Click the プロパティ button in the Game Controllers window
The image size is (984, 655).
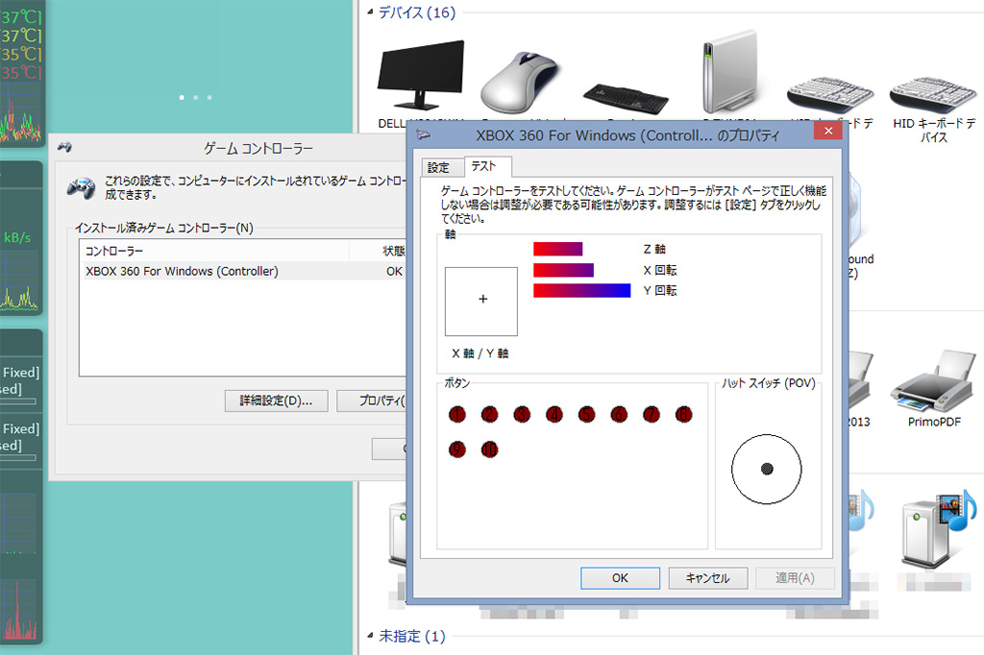(x=372, y=400)
